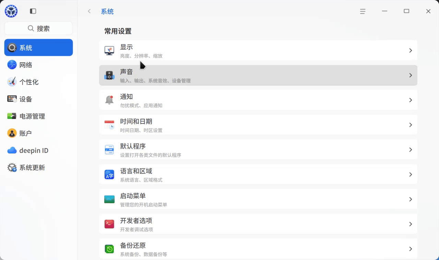This screenshot has width=439, height=260.
Task: Click the 显示 monitor icon
Action: tap(109, 51)
